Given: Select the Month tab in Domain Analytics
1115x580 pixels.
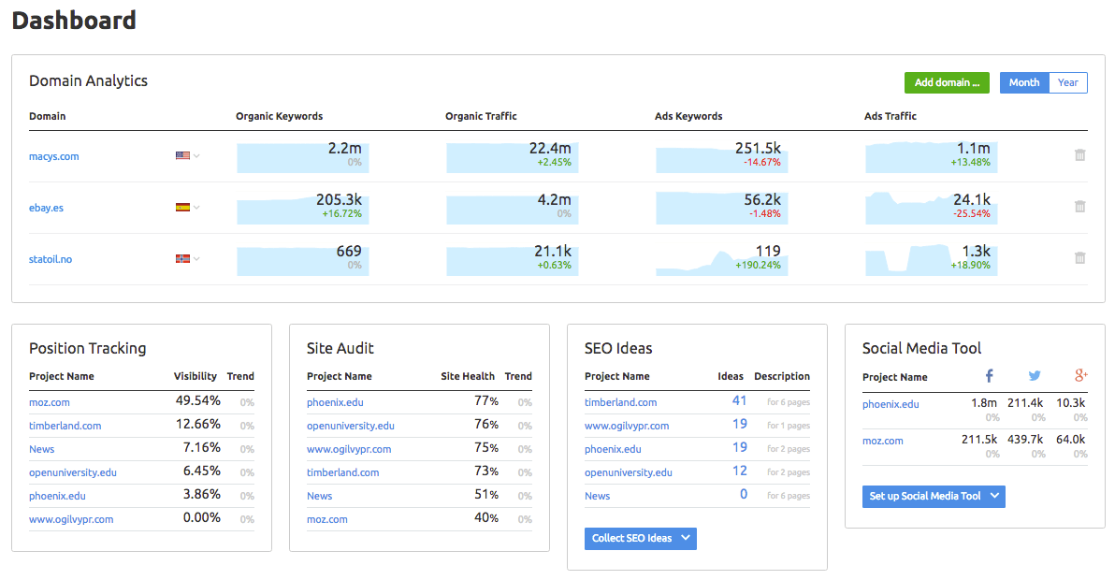Looking at the screenshot, I should pyautogui.click(x=1023, y=82).
